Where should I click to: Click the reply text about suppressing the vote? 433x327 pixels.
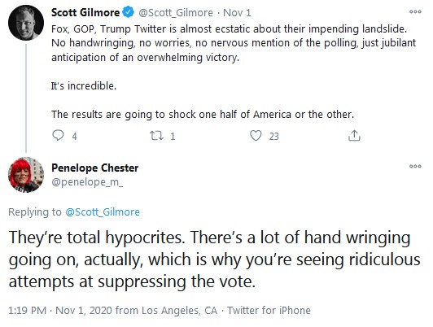click(215, 259)
